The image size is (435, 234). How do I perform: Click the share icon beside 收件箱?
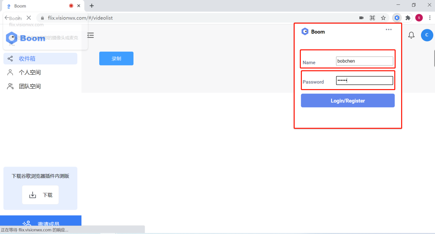[x=10, y=59]
